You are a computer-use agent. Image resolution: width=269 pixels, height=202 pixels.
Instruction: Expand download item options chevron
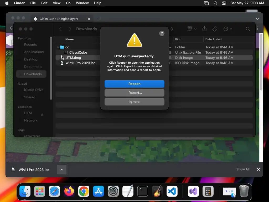tap(62, 170)
